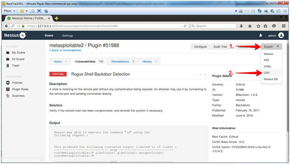Show the previous vulnerability with left chevron
The image size is (290, 164).
pos(201,75)
